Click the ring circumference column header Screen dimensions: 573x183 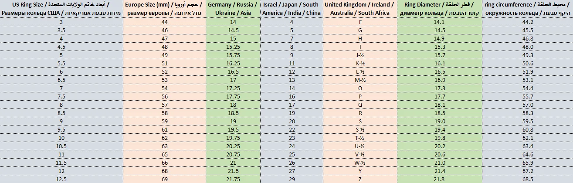[528, 9]
